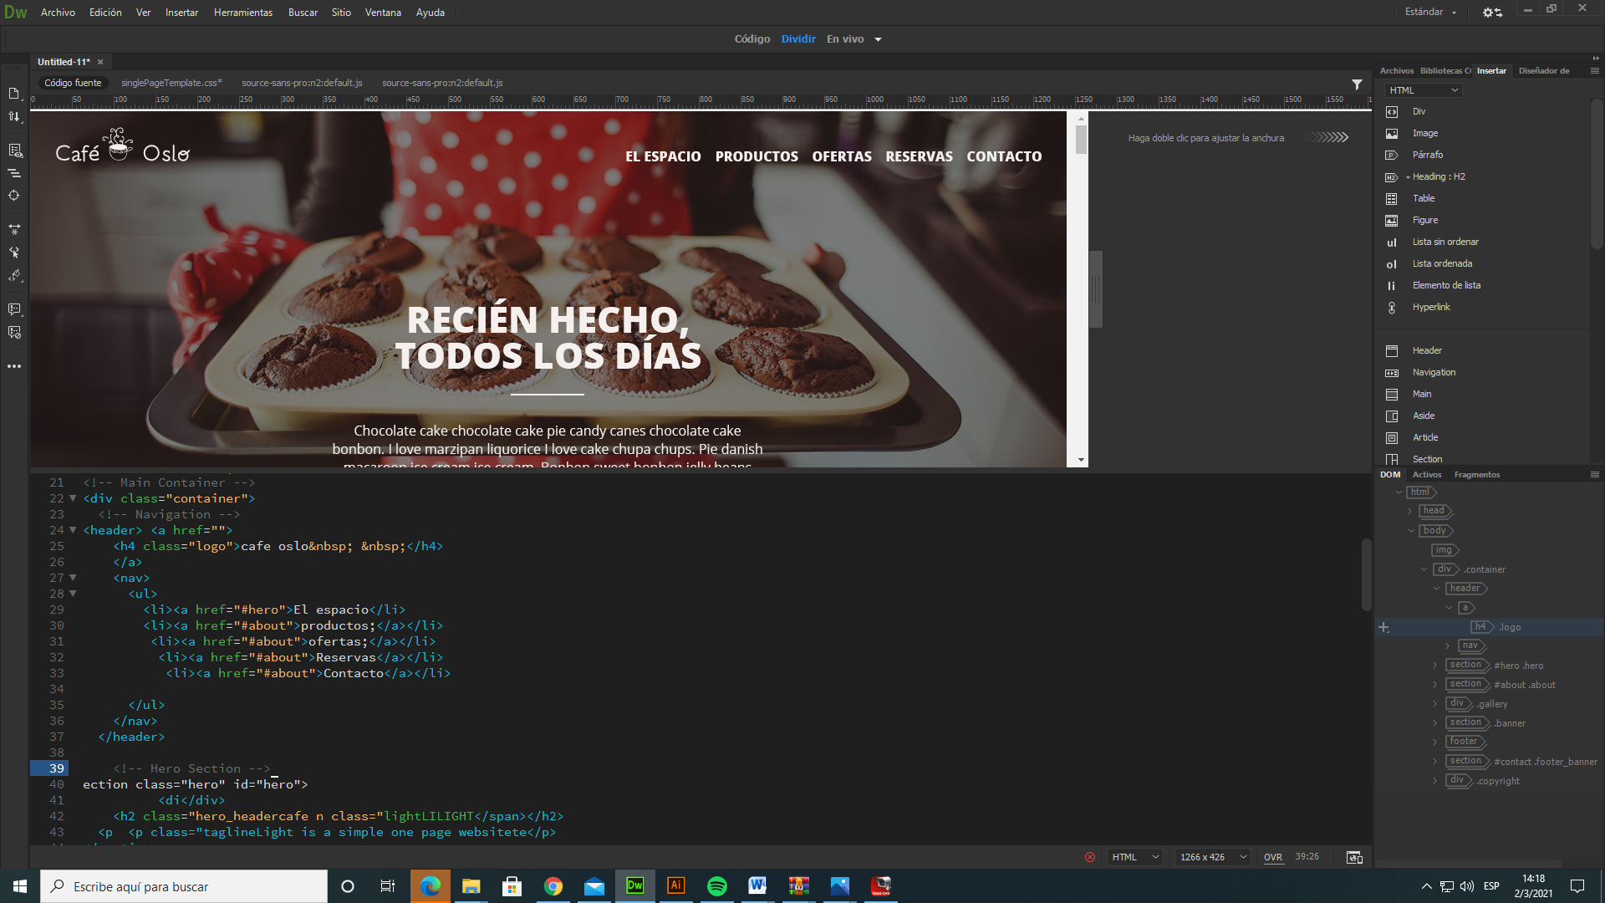Click the CONTACTO nav link in preview

click(1004, 156)
